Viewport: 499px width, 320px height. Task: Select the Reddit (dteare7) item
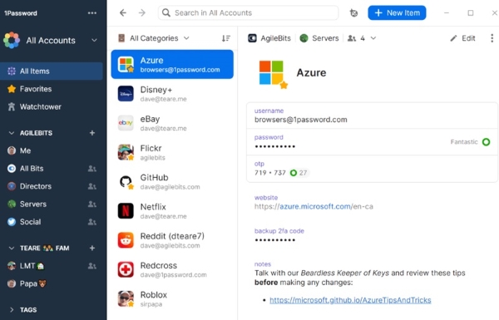(172, 240)
